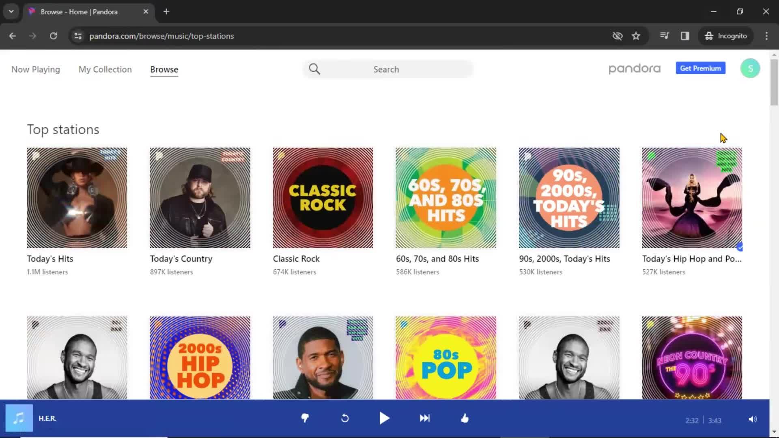The image size is (779, 438).
Task: Open the Now Playing tab
Action: pyautogui.click(x=36, y=69)
